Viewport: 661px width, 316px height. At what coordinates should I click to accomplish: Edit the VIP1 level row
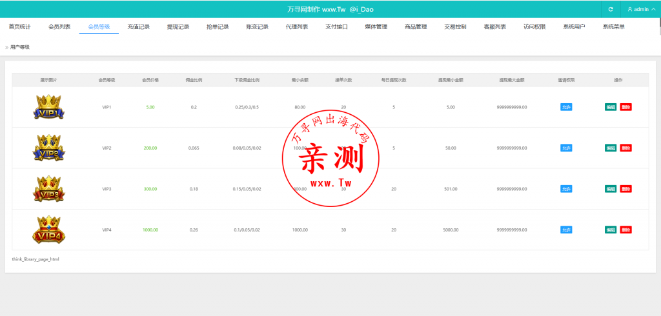(611, 107)
